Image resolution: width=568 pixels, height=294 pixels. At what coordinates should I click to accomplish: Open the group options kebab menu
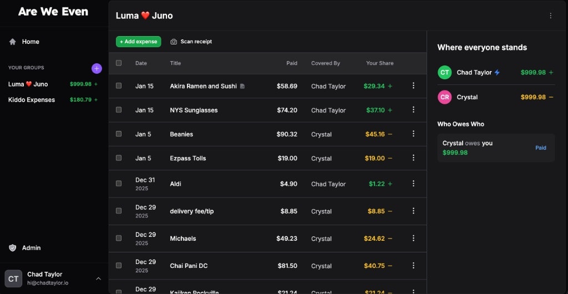coord(551,16)
